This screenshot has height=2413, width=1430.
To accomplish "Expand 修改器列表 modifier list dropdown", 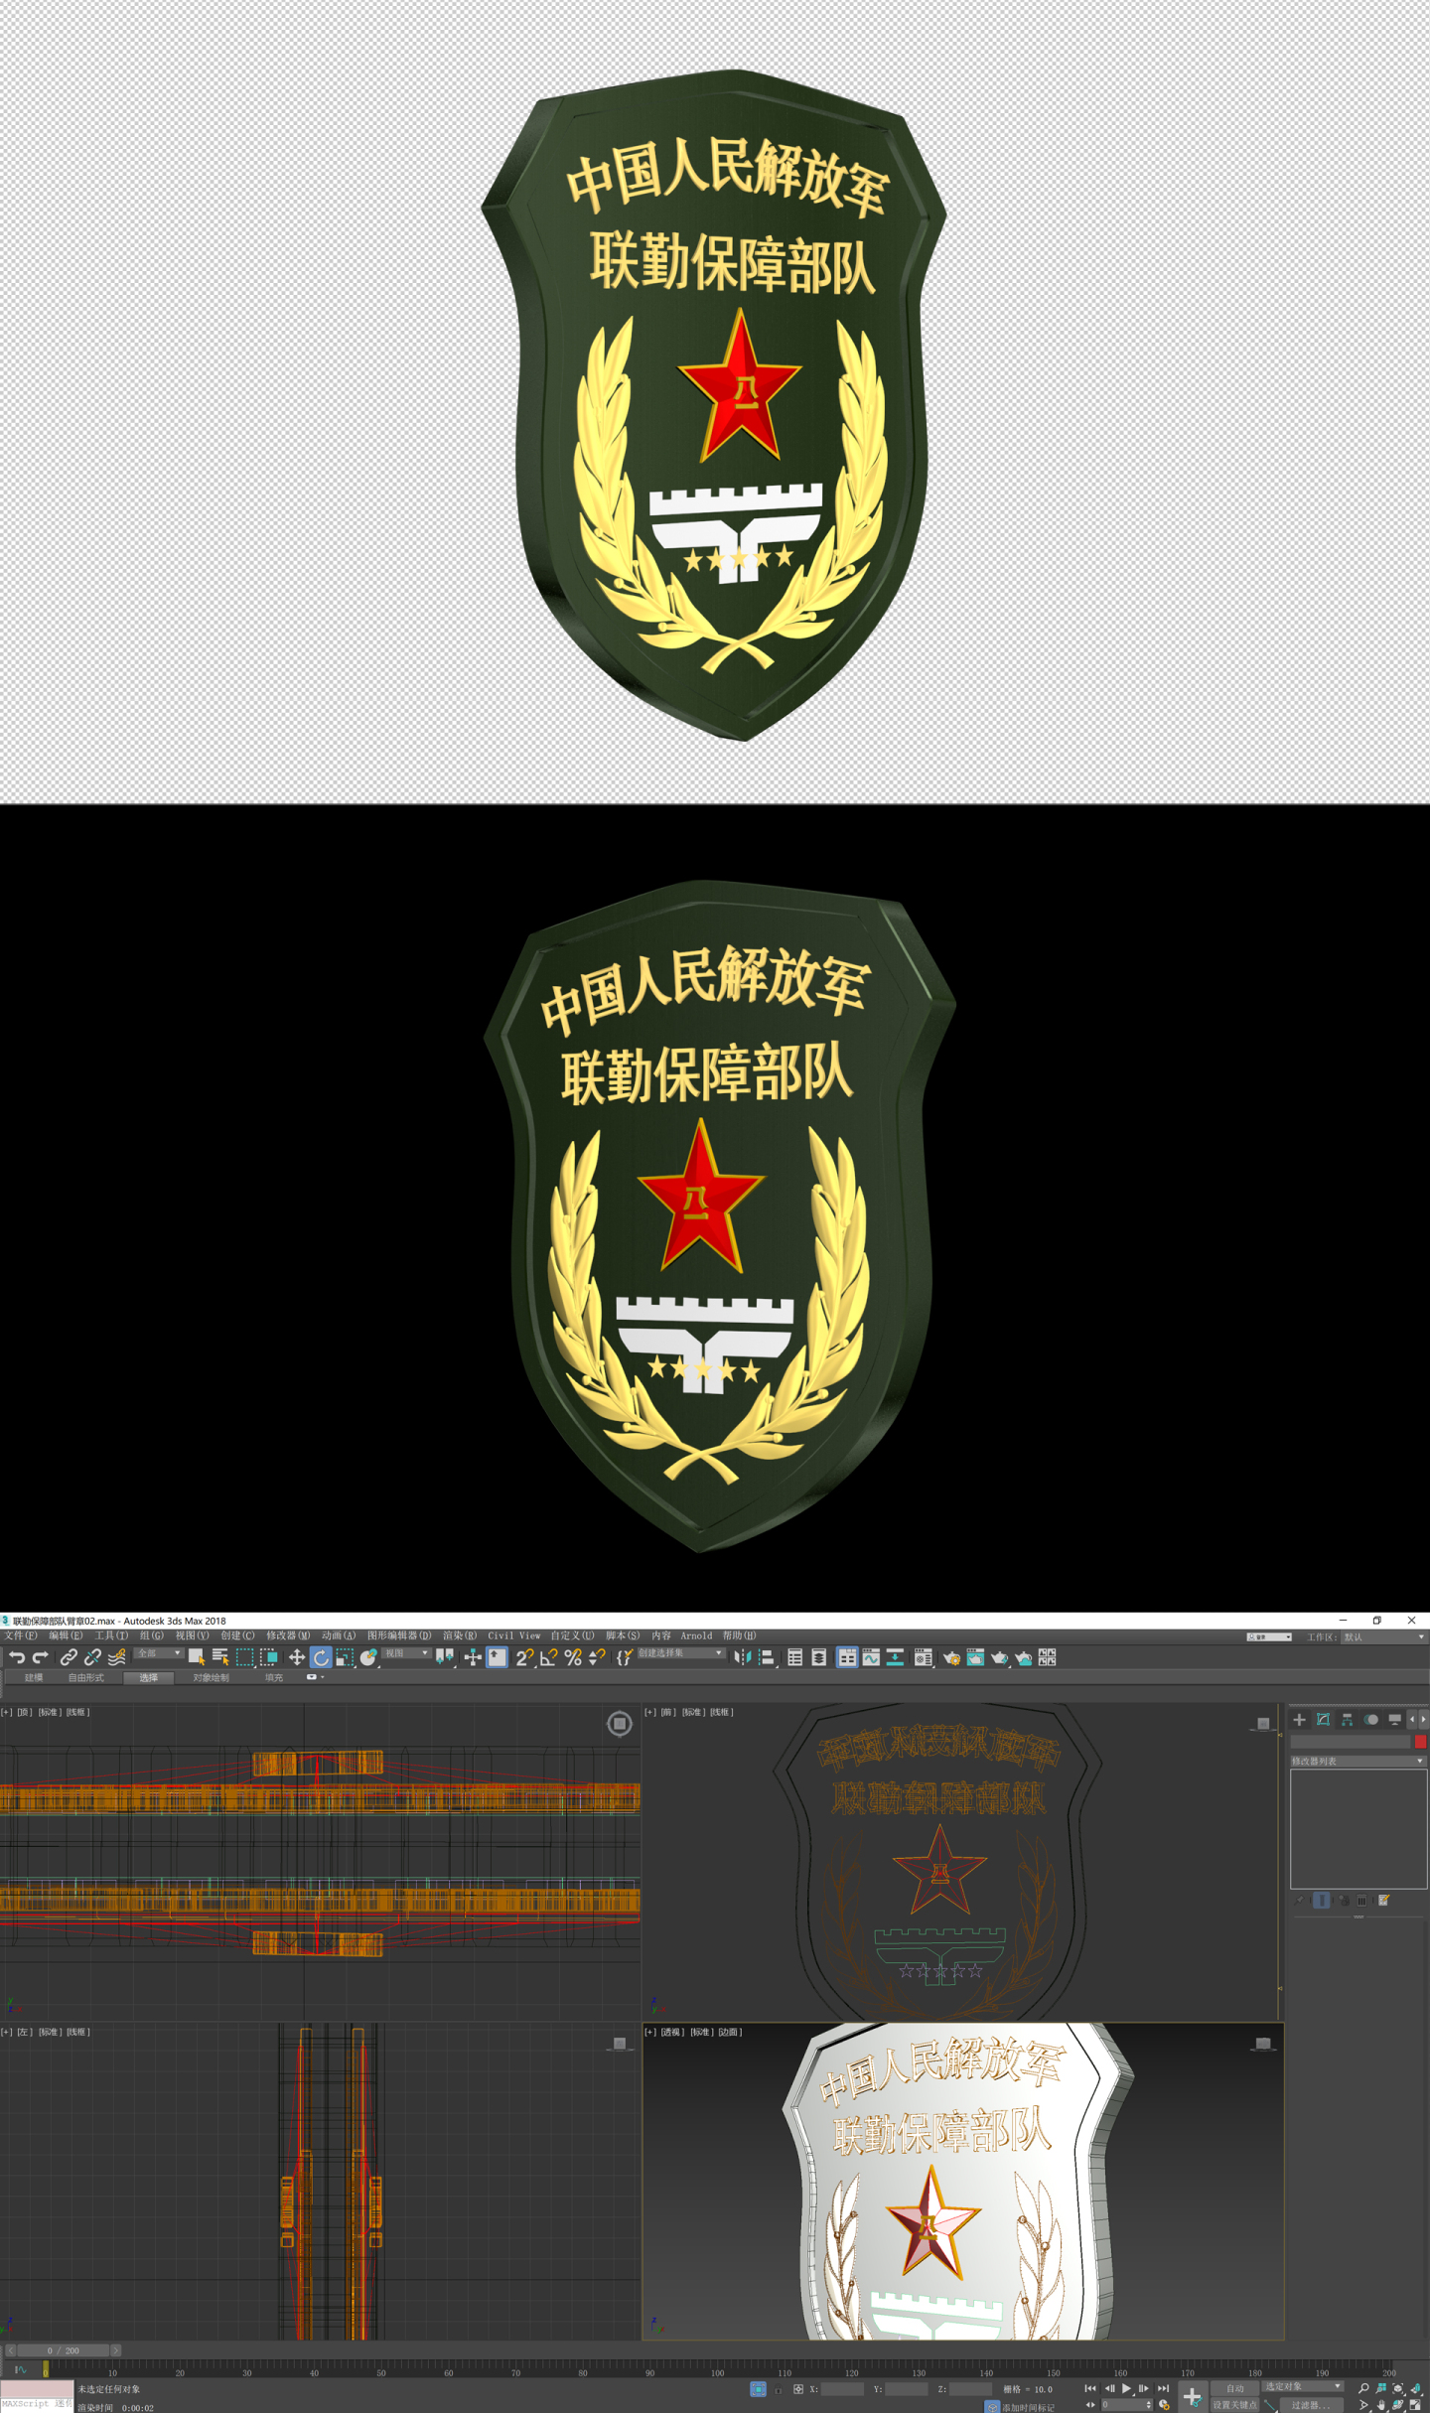I will (x=1358, y=1762).
